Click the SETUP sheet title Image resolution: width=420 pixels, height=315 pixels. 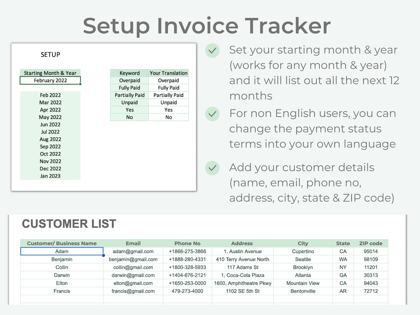[50, 55]
